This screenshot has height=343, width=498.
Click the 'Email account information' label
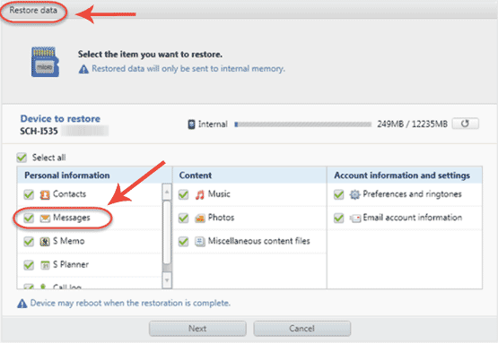tap(413, 218)
